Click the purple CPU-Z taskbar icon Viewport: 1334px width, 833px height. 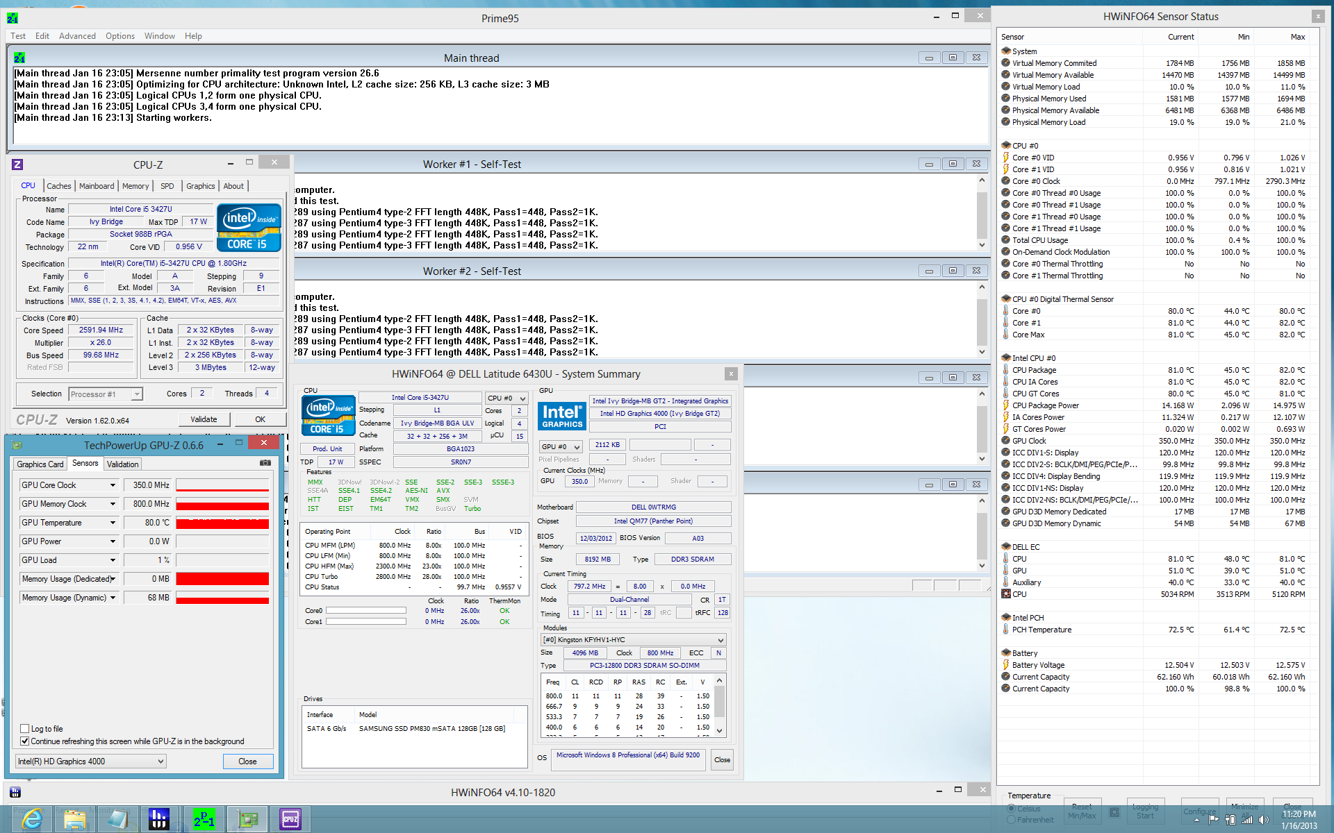[x=290, y=819]
